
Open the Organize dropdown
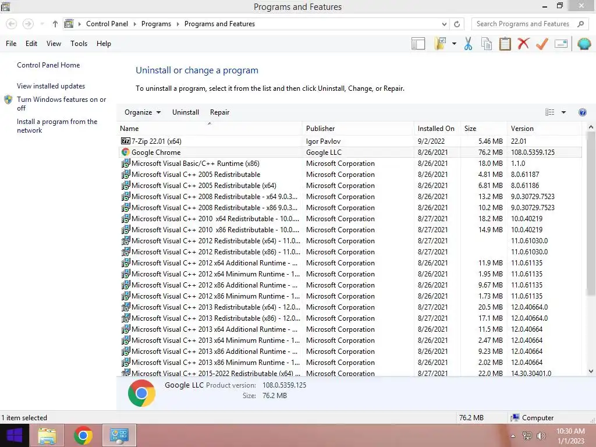coord(143,112)
